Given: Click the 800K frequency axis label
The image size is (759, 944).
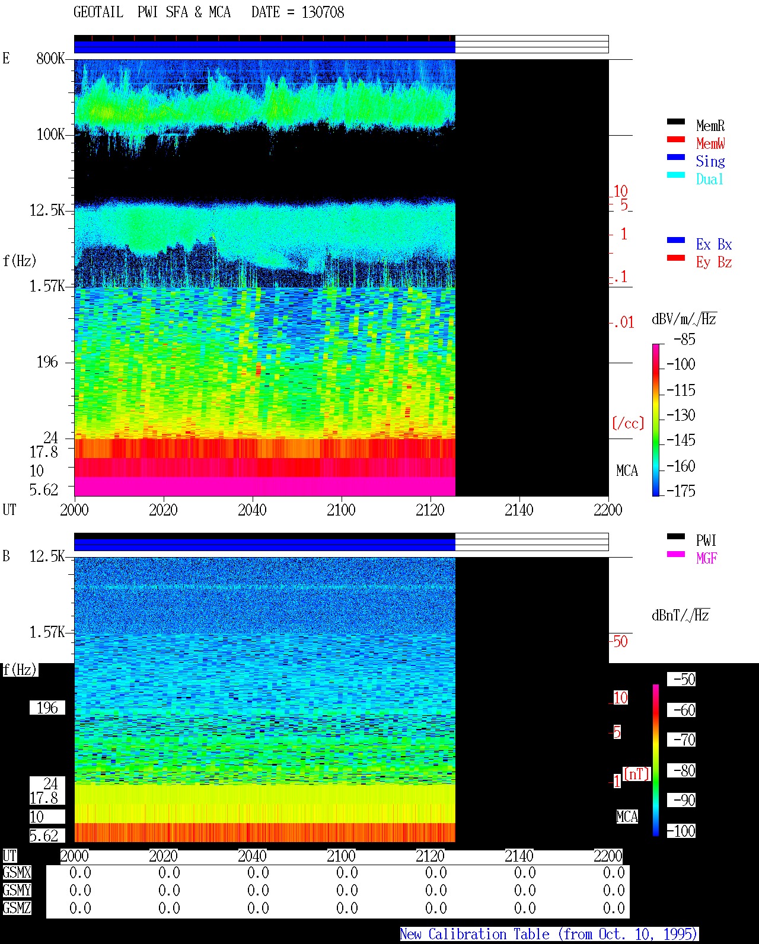Looking at the screenshot, I should 50,58.
